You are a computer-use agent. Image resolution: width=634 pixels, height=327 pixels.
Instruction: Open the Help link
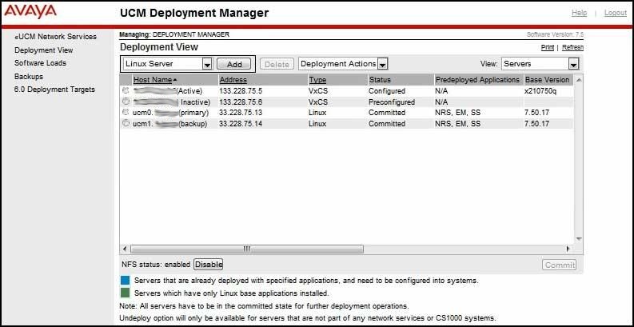click(579, 13)
